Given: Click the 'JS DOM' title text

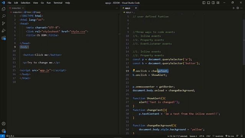Looking at the screenshot, I should (x=41, y=35).
